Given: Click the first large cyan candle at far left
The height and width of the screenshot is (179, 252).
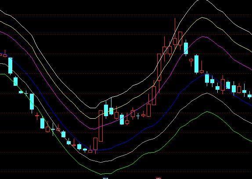Looking at the screenshot, I should (x=10, y=66).
